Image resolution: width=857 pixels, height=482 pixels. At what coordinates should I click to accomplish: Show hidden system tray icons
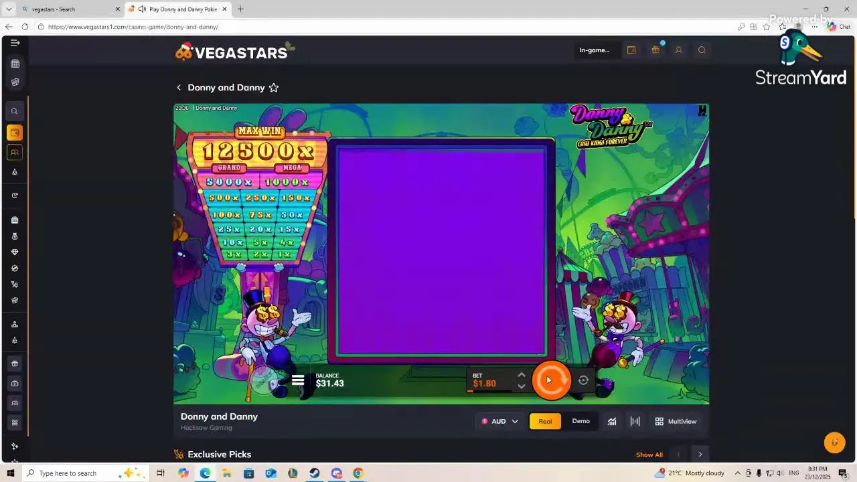(x=738, y=473)
